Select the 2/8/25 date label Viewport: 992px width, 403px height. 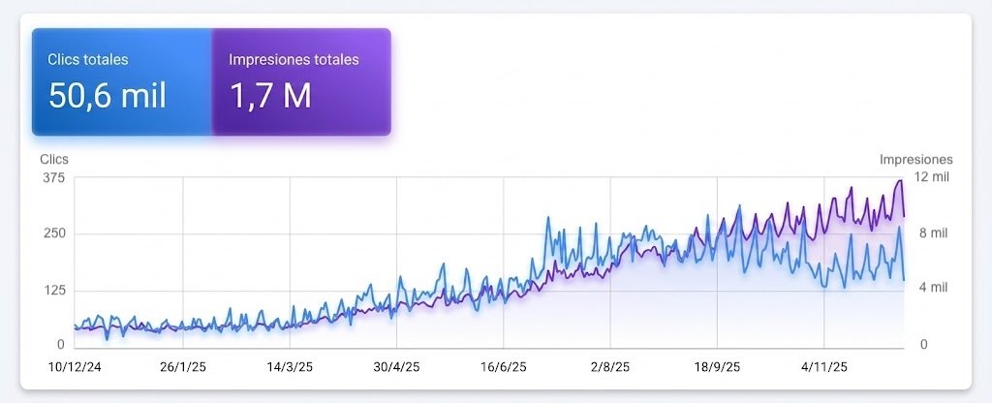(x=609, y=367)
